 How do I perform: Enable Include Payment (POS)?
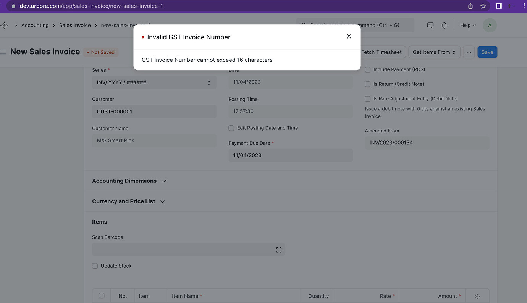coord(367,69)
